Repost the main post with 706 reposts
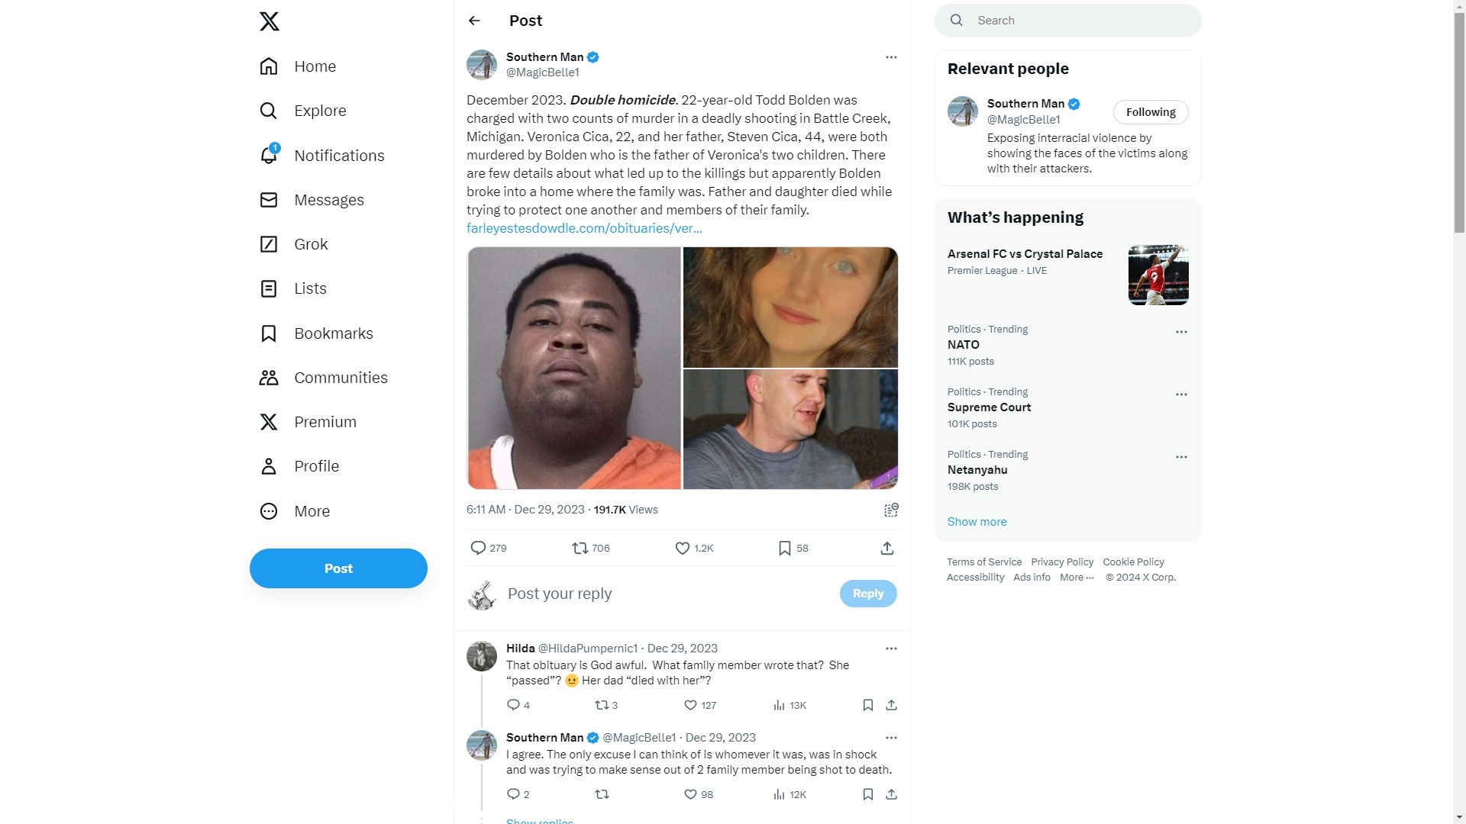The width and height of the screenshot is (1466, 824). point(580,548)
